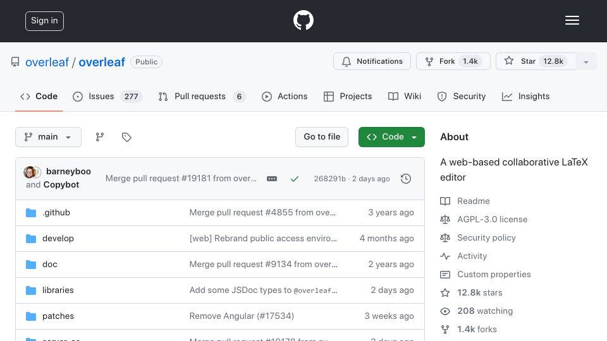The image size is (607, 341).
Task: Open the tags icon
Action: point(126,137)
